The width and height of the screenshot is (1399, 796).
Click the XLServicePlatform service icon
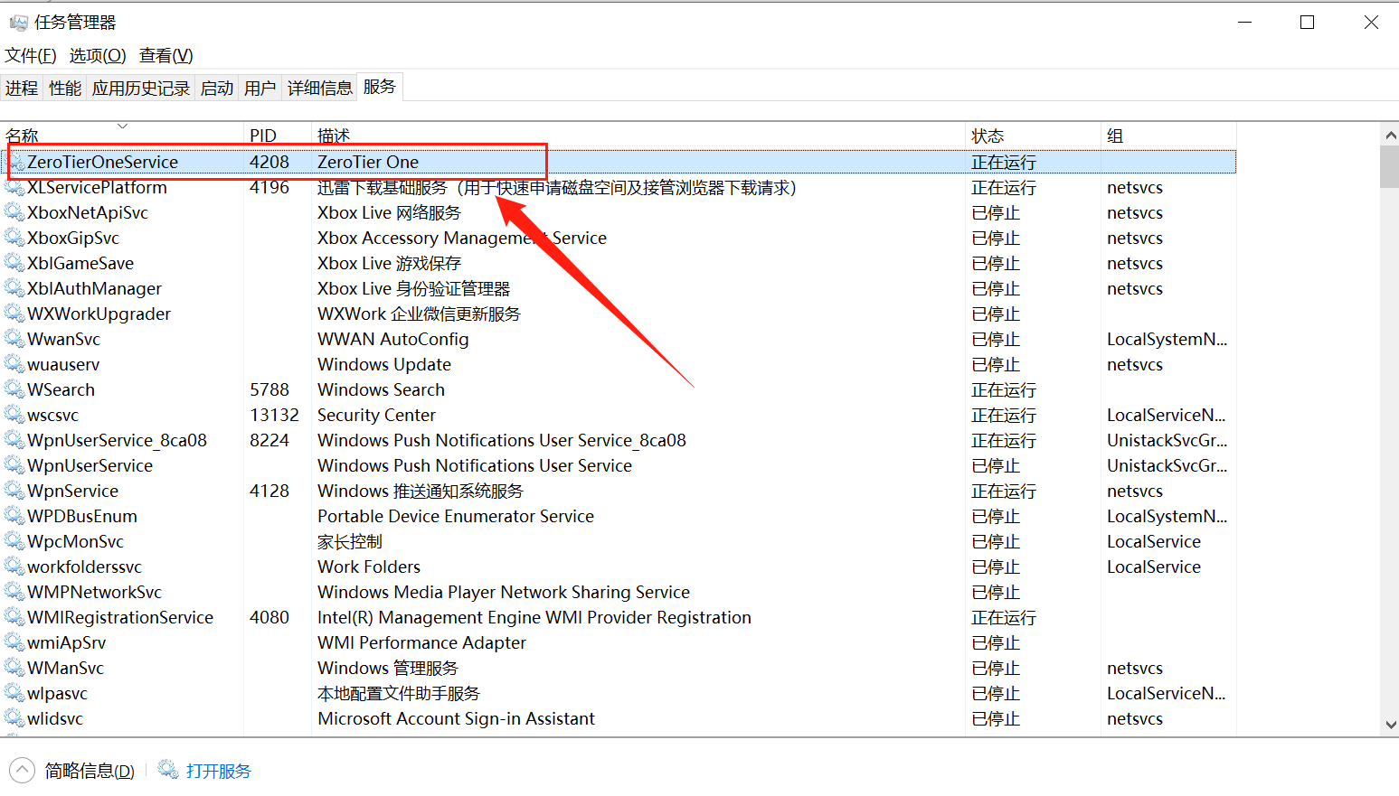click(x=14, y=187)
